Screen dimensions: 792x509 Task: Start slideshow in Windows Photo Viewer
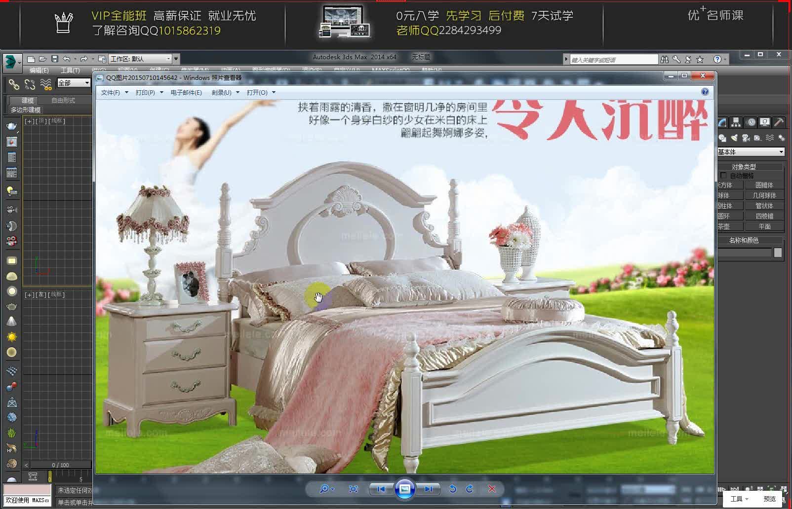(405, 489)
